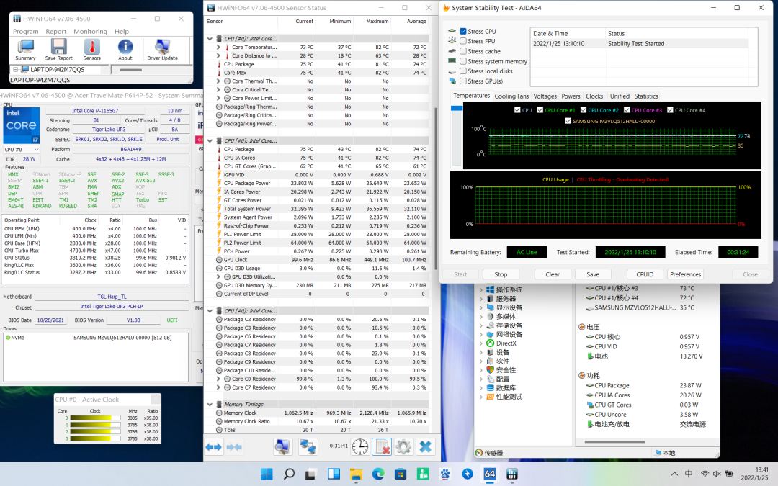Enable Stress GPU(s) checkbox

pos(463,81)
